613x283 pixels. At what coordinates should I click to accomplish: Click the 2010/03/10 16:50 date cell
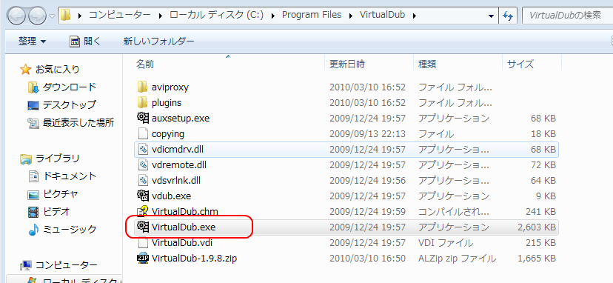[x=367, y=258]
